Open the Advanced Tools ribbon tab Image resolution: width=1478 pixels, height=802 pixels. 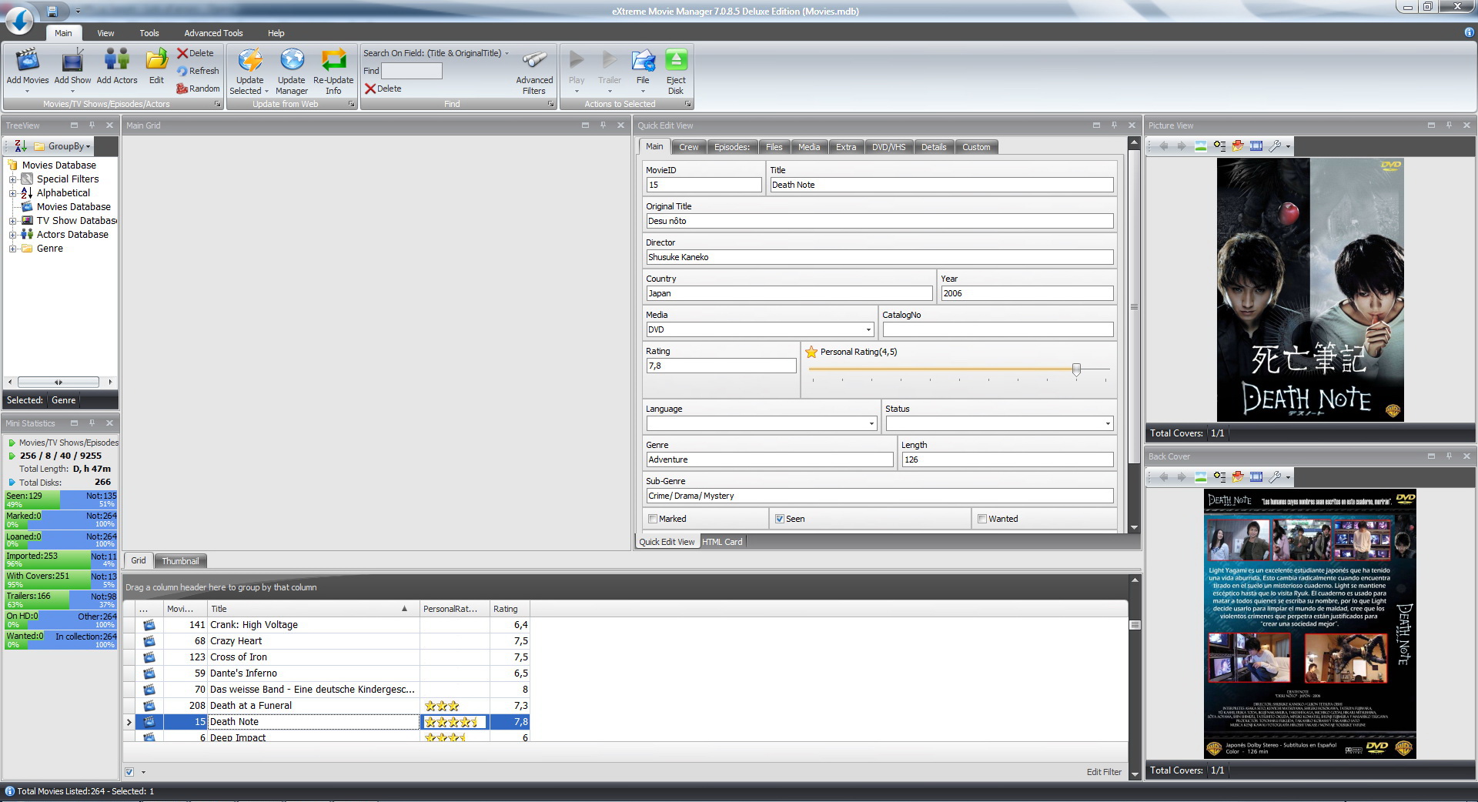point(213,33)
